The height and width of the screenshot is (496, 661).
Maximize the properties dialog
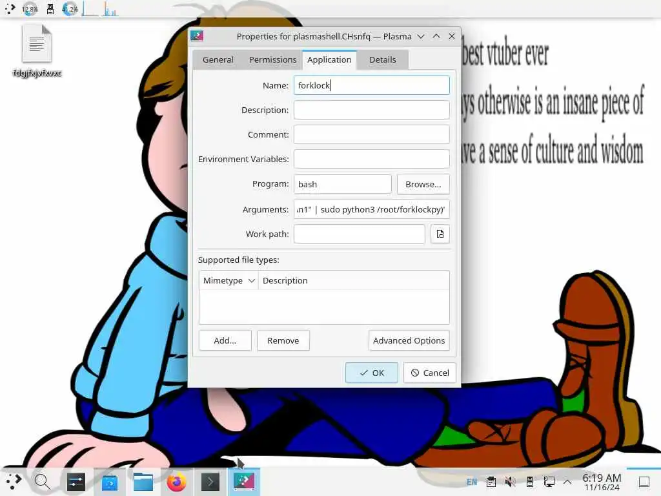436,36
